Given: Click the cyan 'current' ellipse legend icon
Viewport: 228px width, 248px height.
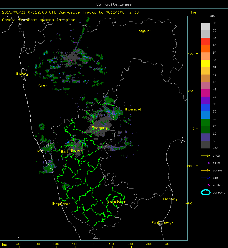Looking at the screenshot, I should (206, 192).
